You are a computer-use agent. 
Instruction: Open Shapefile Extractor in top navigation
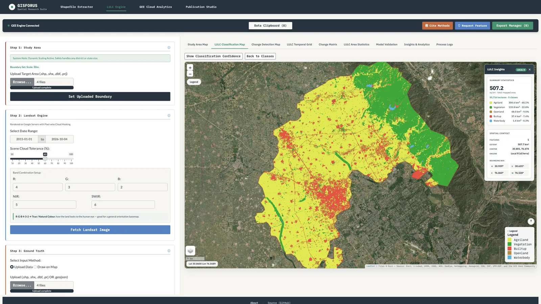pos(77,7)
